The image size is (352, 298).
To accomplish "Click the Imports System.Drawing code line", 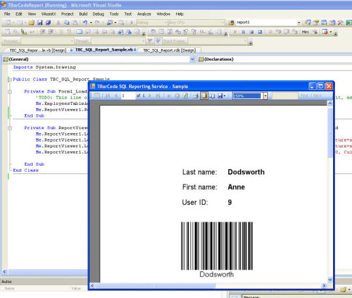I will point(44,67).
